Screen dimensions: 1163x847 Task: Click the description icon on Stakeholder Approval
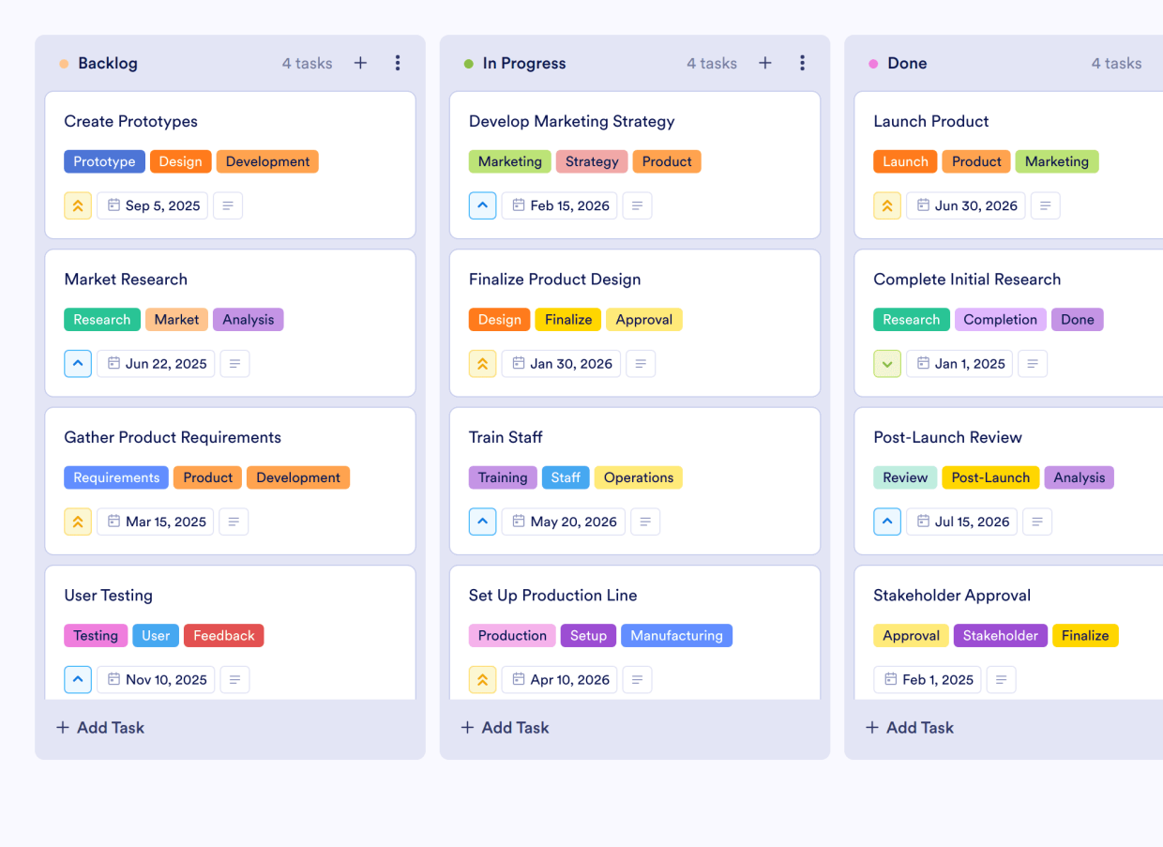[x=1001, y=679]
